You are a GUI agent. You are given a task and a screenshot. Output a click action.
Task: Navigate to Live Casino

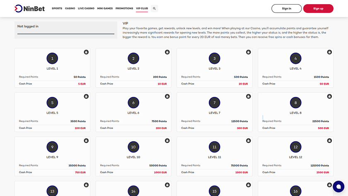tap(86, 8)
